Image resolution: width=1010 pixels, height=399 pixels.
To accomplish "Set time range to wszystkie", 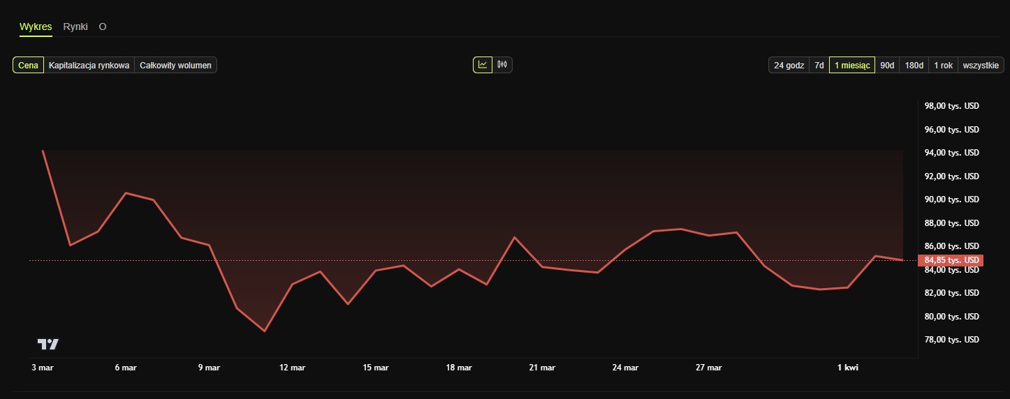I will (981, 65).
